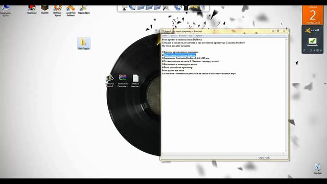Click the leftmost small avast gadget icon

(x=304, y=51)
